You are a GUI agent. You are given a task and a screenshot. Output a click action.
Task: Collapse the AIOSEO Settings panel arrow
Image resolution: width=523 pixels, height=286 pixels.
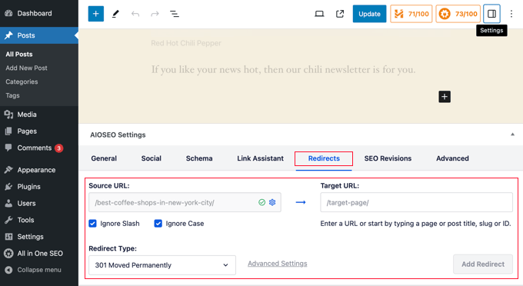click(512, 135)
